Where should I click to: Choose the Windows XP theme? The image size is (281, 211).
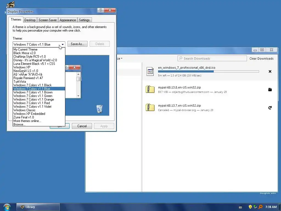39,67
